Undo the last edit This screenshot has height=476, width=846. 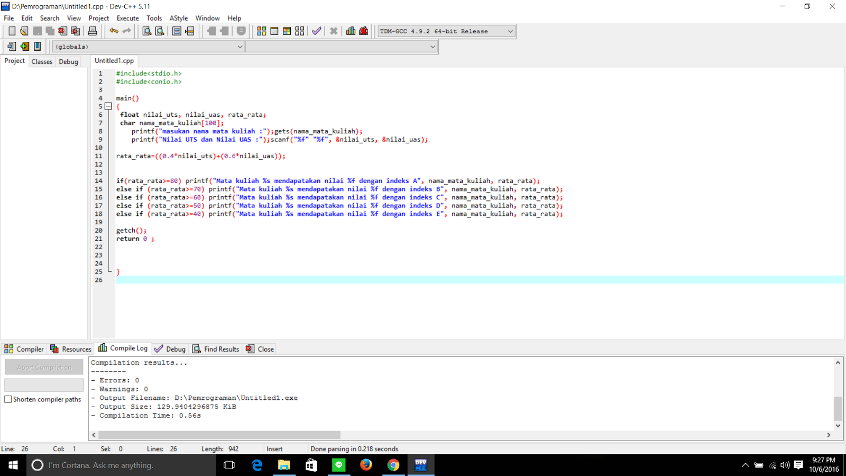click(x=113, y=31)
